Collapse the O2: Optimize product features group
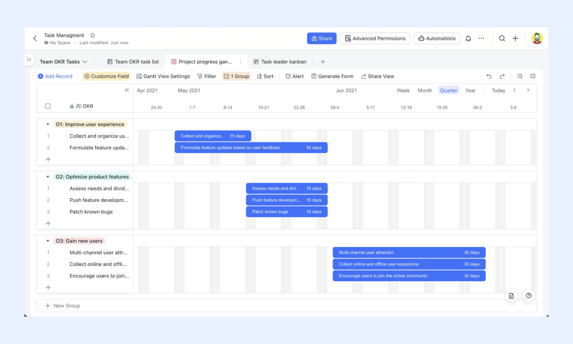Viewport: 573px width, 344px height. click(x=48, y=177)
